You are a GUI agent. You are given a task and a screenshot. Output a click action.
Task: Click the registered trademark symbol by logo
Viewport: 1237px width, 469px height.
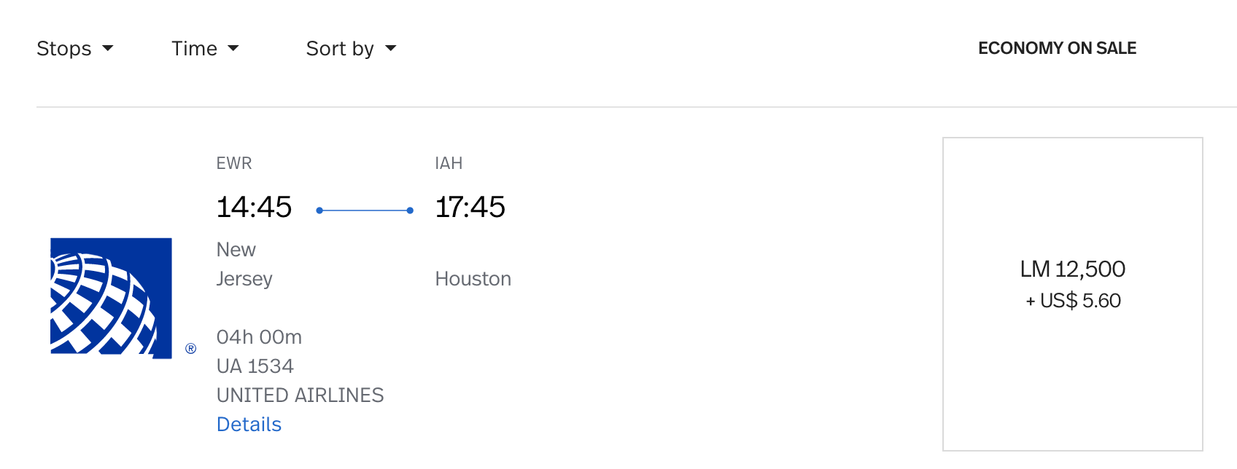(191, 349)
